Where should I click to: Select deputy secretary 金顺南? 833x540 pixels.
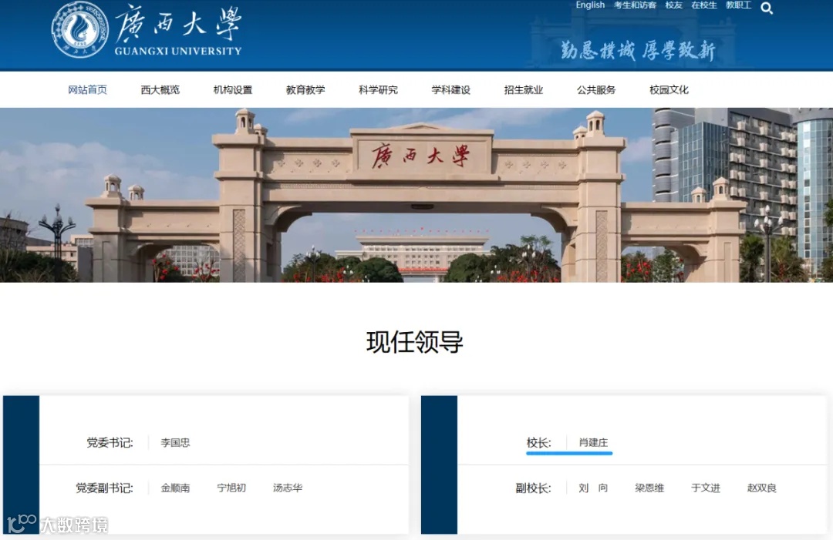(175, 488)
